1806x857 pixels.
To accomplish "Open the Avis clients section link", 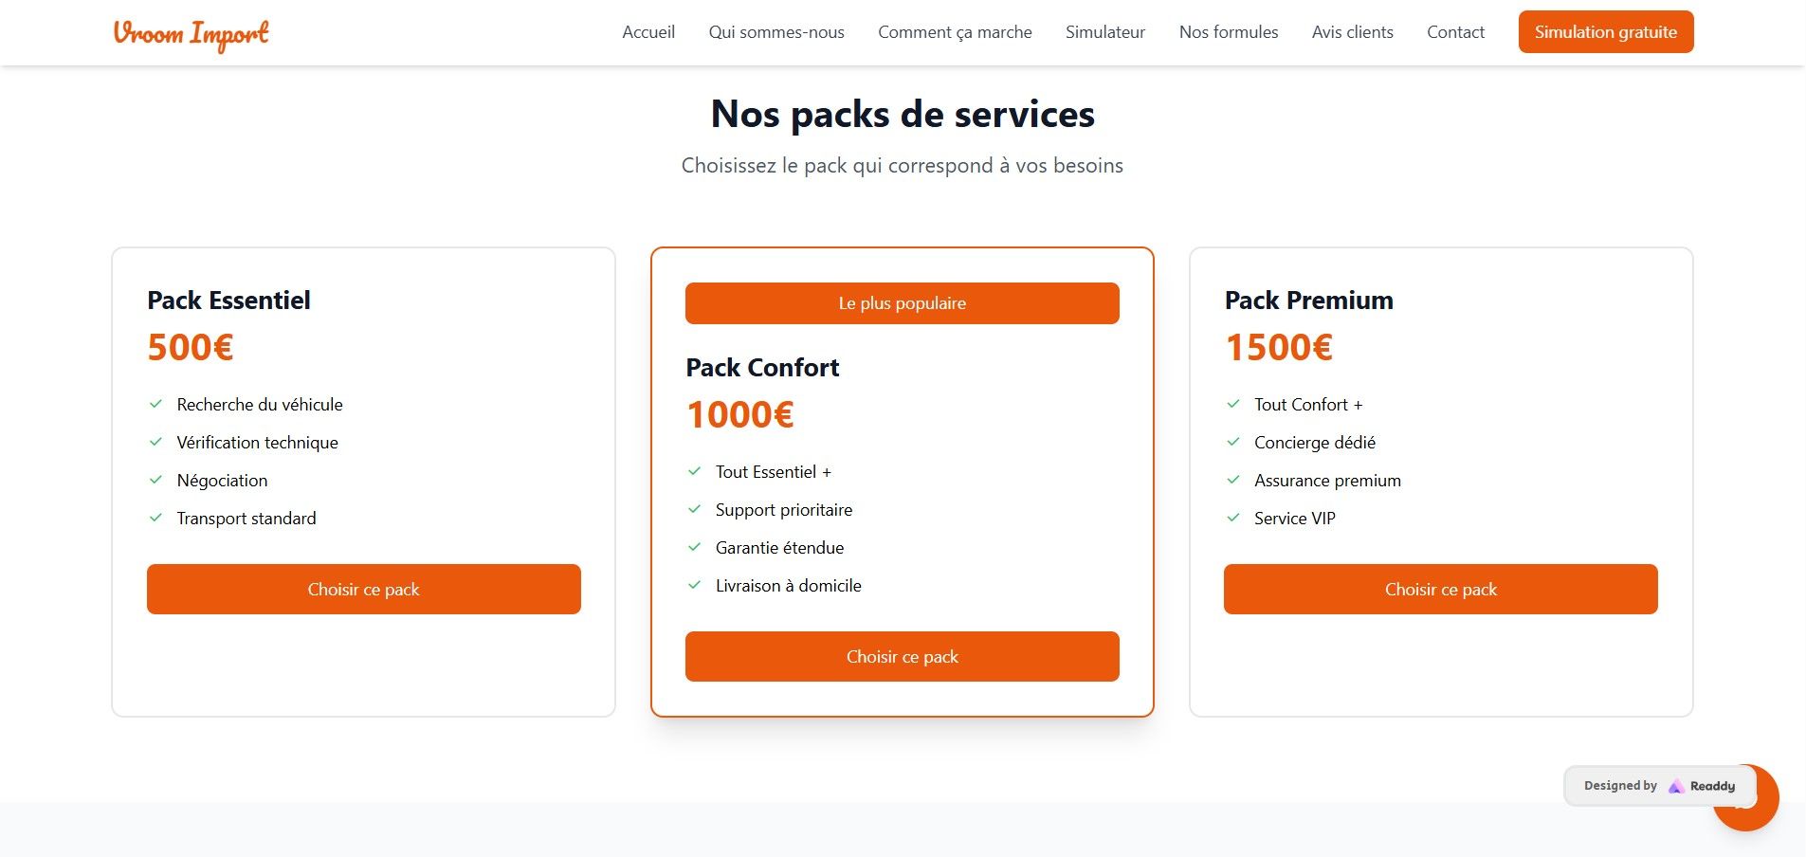I will pos(1353,32).
